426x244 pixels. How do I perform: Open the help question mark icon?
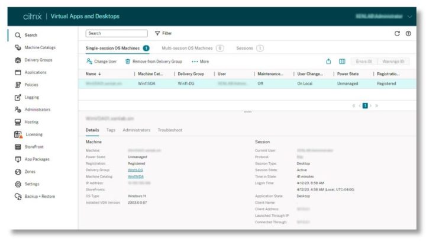(x=408, y=34)
